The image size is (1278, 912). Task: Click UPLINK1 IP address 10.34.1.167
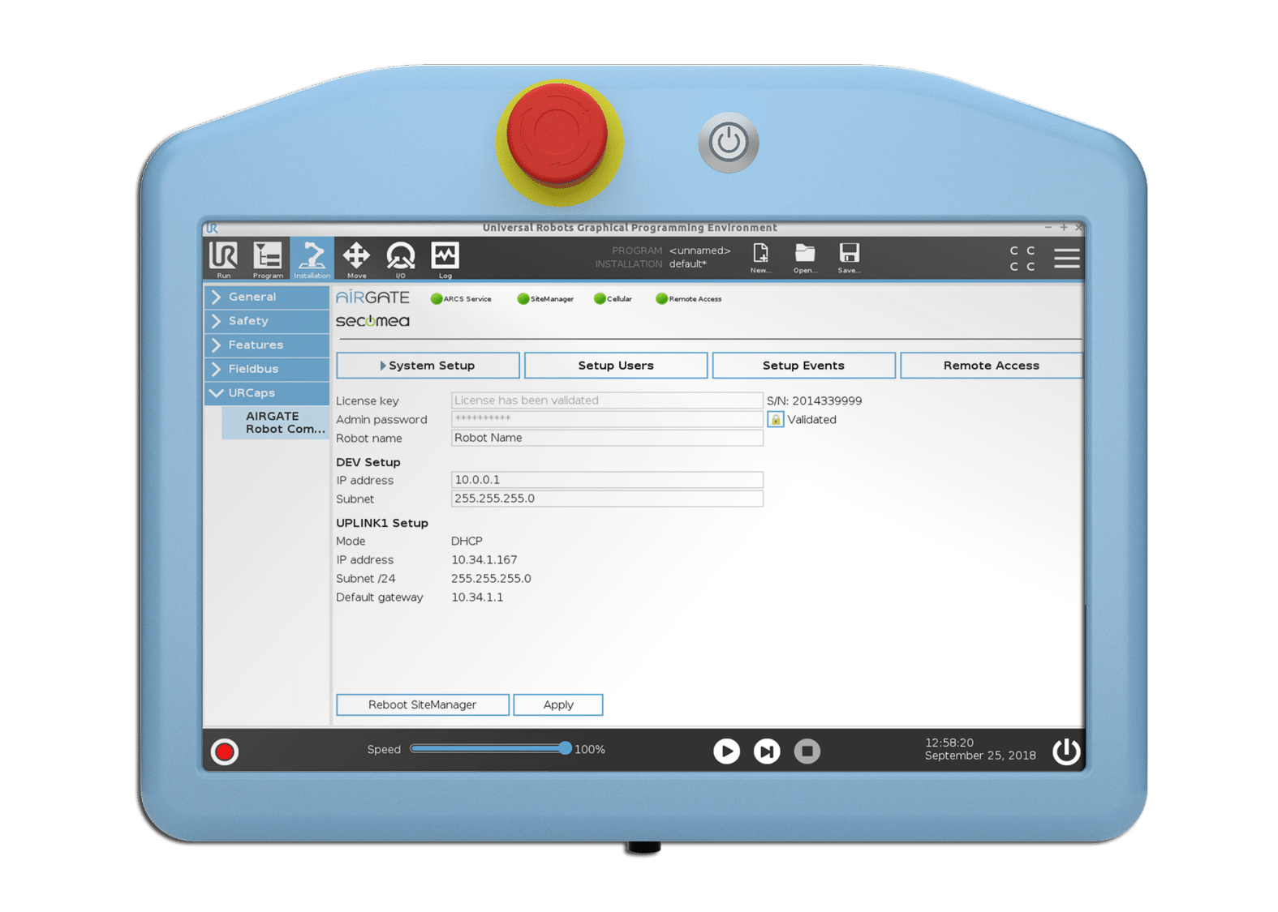point(484,559)
